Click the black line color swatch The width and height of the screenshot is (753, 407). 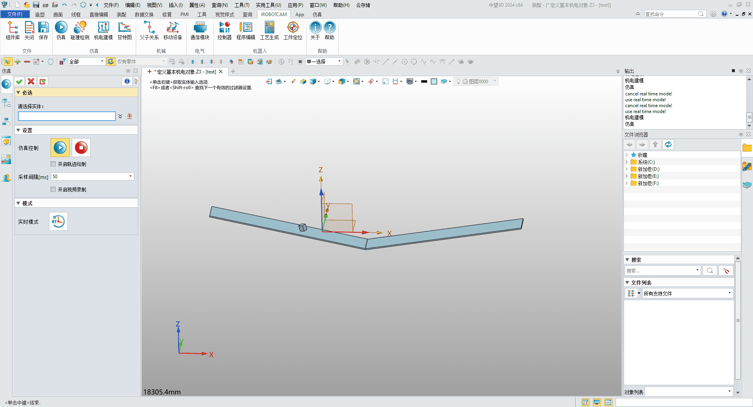pyautogui.click(x=424, y=82)
